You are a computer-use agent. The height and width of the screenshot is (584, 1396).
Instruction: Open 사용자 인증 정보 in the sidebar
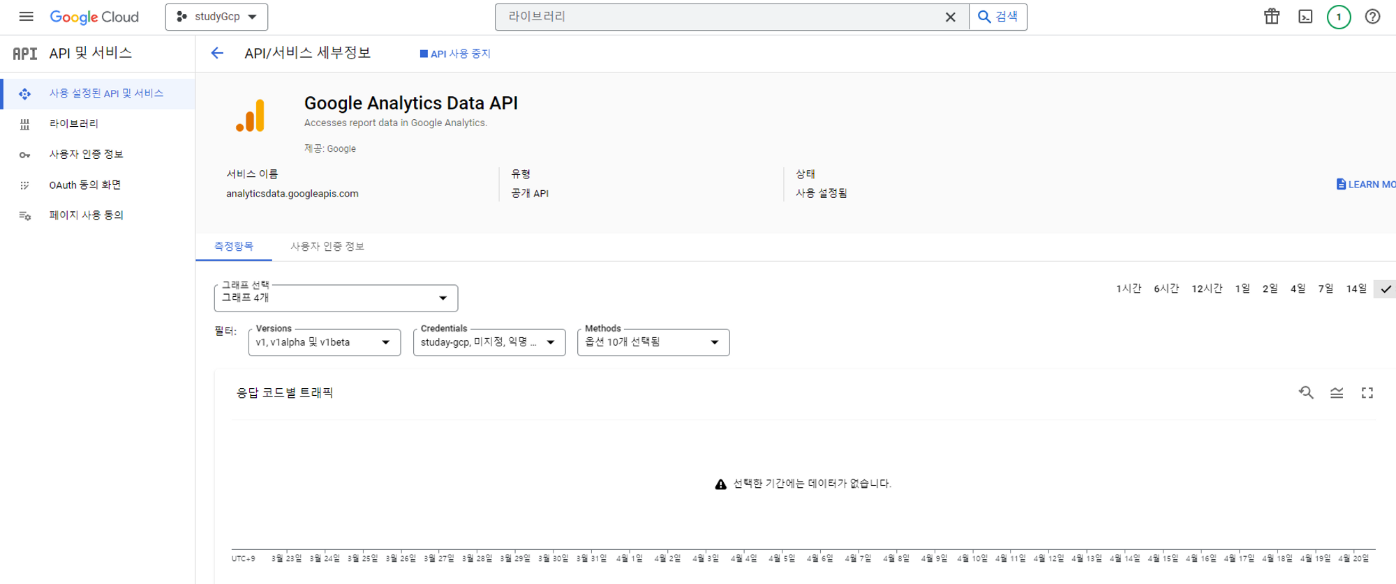point(98,155)
